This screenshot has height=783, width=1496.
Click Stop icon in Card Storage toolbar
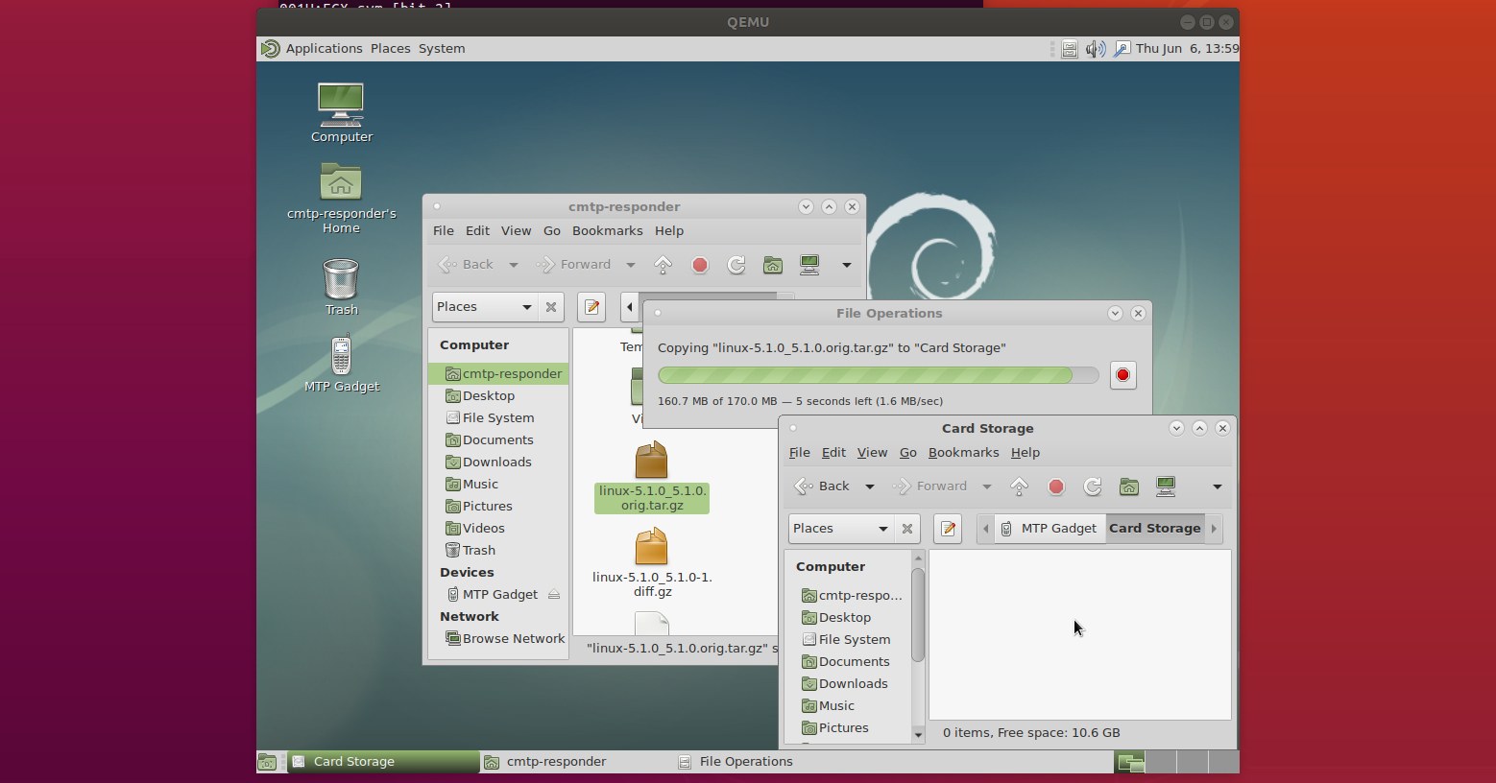point(1056,486)
